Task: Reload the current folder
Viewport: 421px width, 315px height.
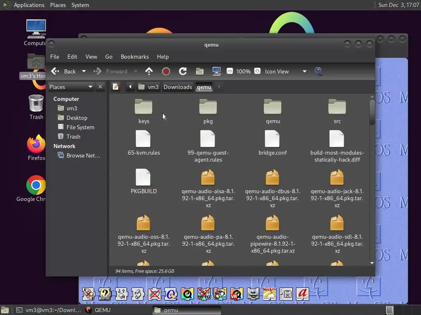Action: click(x=183, y=71)
